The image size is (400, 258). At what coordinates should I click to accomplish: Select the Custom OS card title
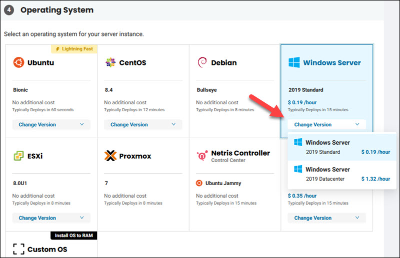click(x=47, y=250)
